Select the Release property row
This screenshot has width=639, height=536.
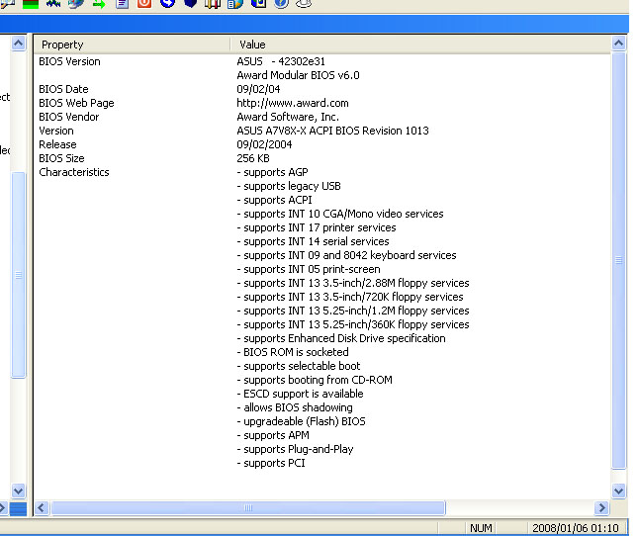tap(57, 144)
